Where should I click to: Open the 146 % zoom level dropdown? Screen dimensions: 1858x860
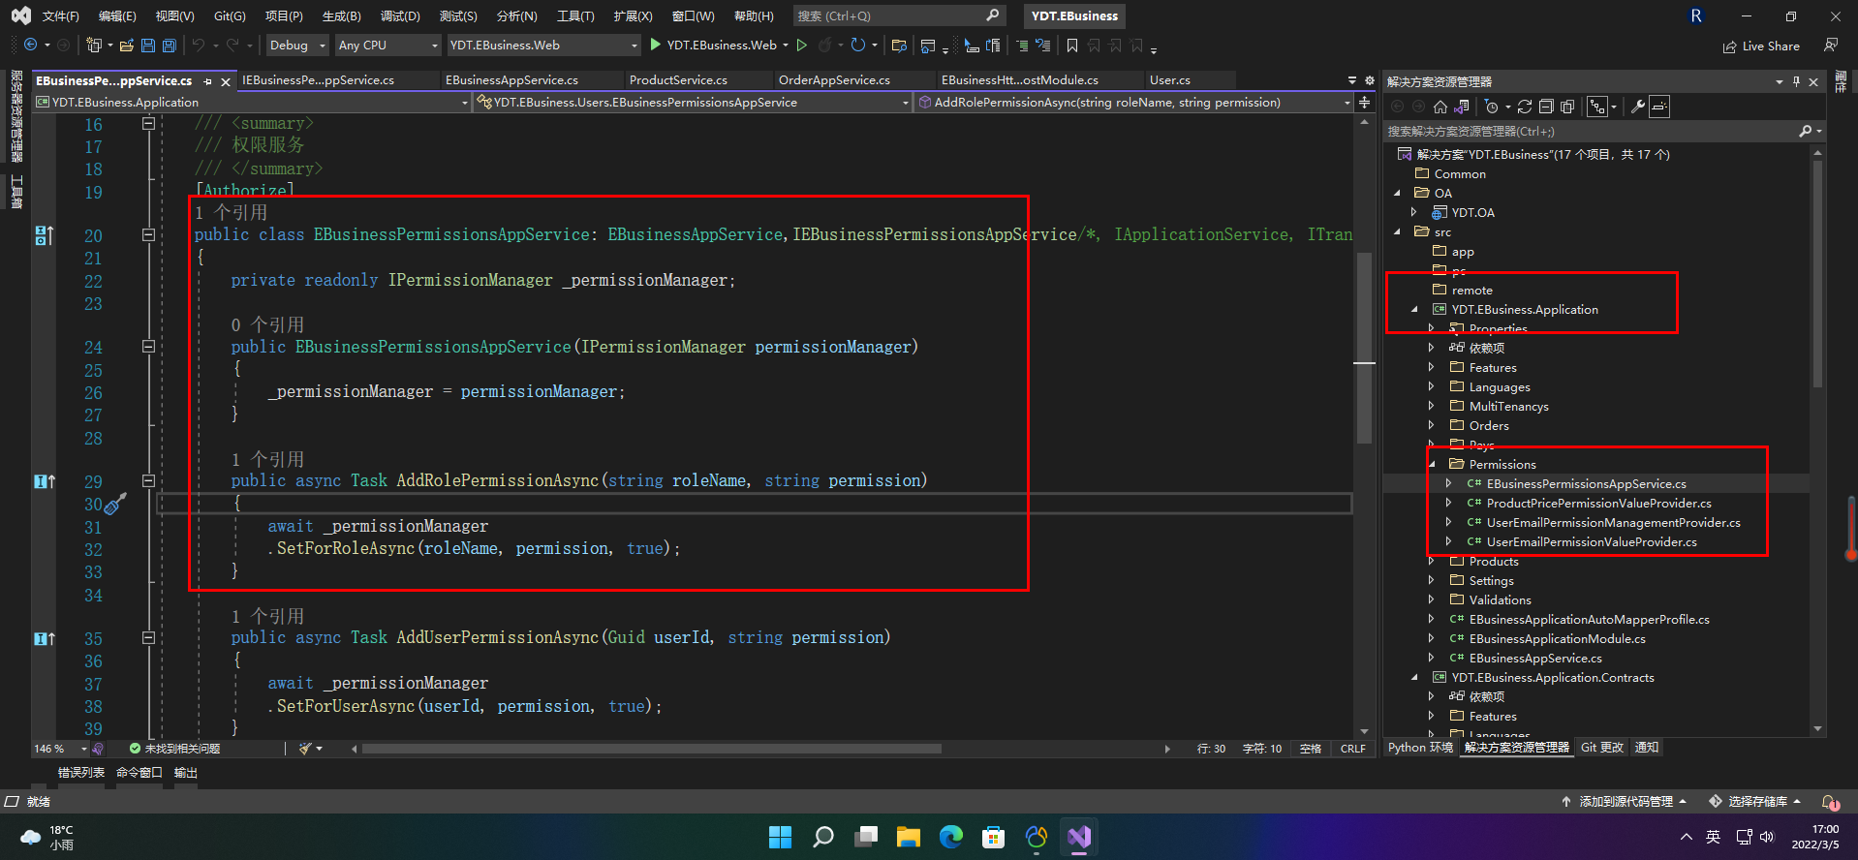coord(60,749)
